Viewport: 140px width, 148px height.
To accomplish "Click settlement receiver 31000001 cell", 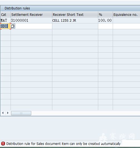I will [31, 20].
